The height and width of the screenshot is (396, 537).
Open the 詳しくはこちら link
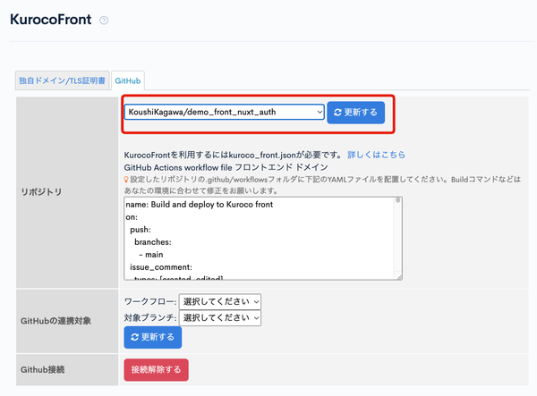coord(377,155)
